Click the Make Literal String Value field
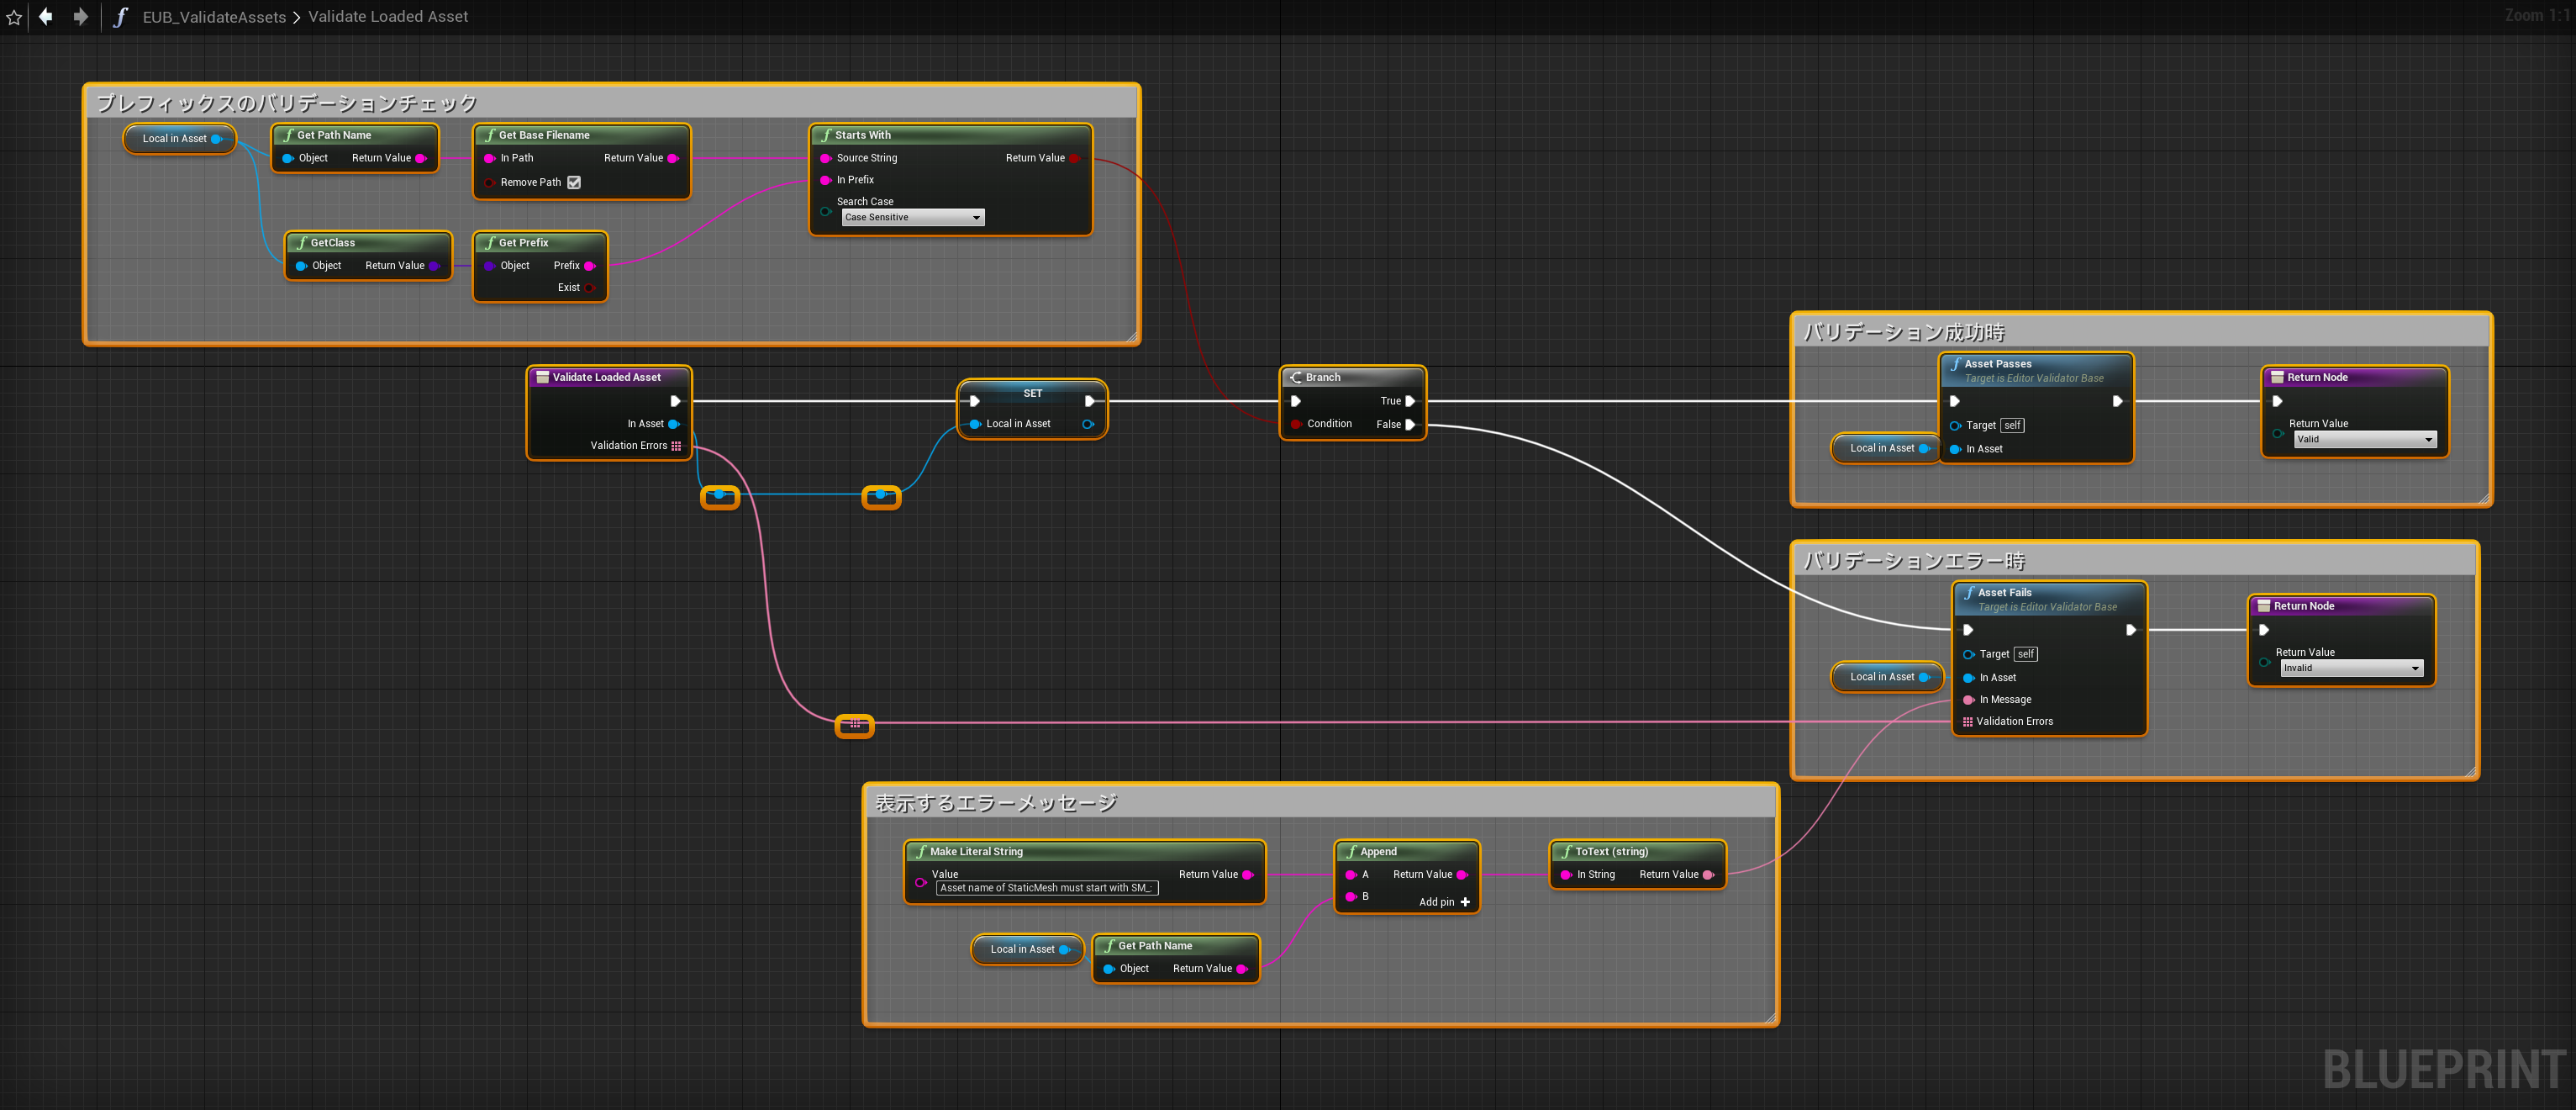Screen dimensions: 2576x1110 1046,888
